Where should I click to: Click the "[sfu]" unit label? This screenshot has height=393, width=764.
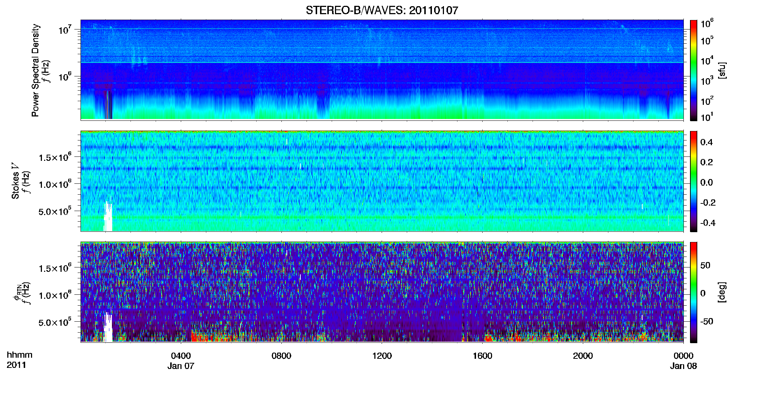tap(722, 70)
